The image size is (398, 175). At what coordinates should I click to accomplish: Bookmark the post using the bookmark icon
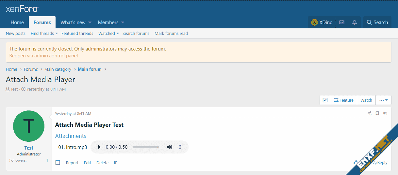pyautogui.click(x=377, y=113)
